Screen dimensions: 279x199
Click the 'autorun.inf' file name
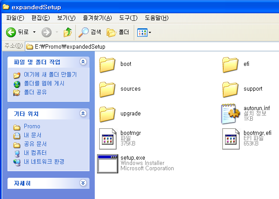click(x=256, y=108)
